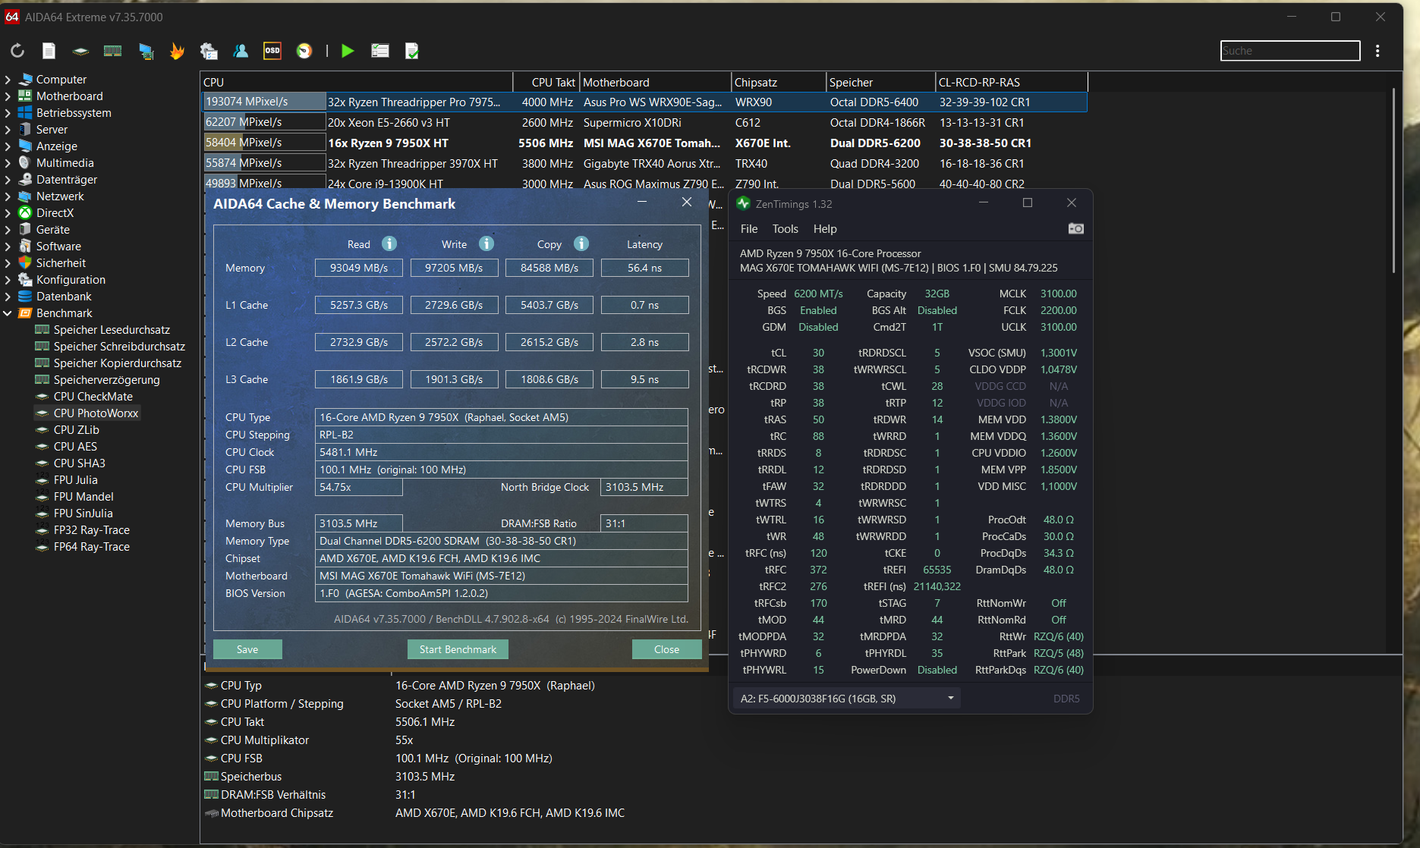Click the ZenTimings app icon in its title bar
Screen dimensions: 1420x848
pos(743,203)
